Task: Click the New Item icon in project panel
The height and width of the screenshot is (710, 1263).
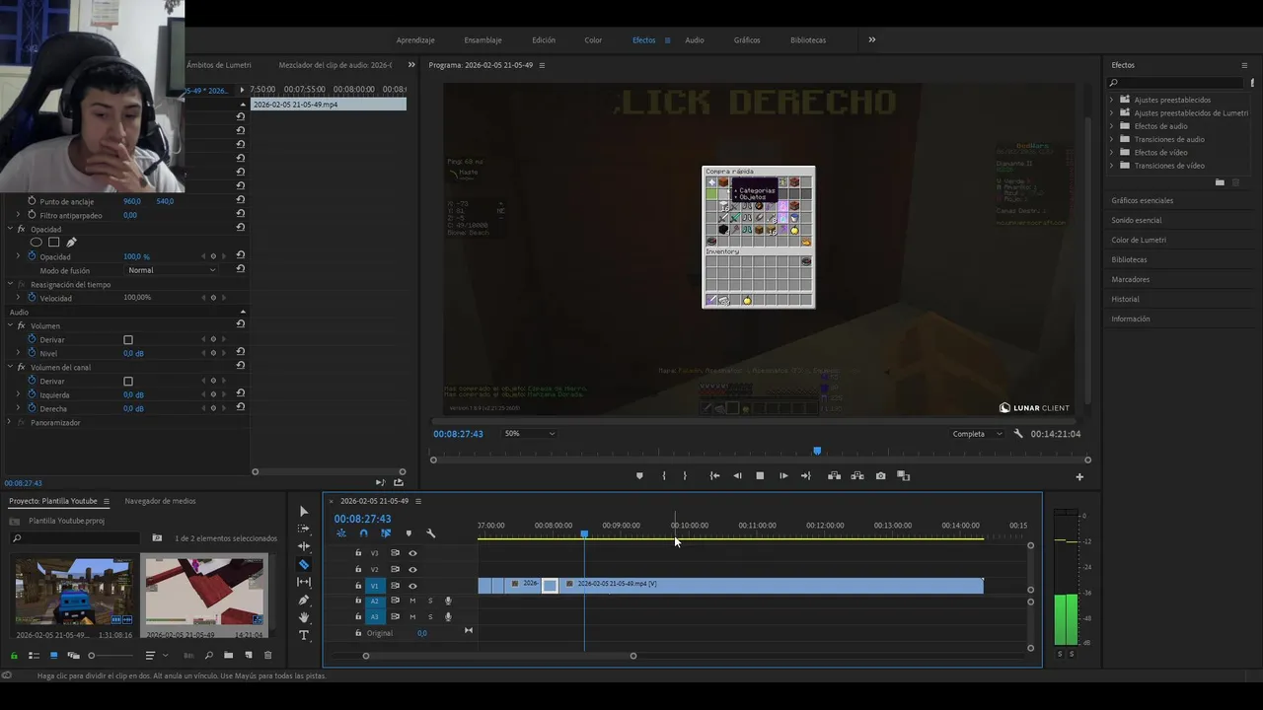Action: pos(248,656)
